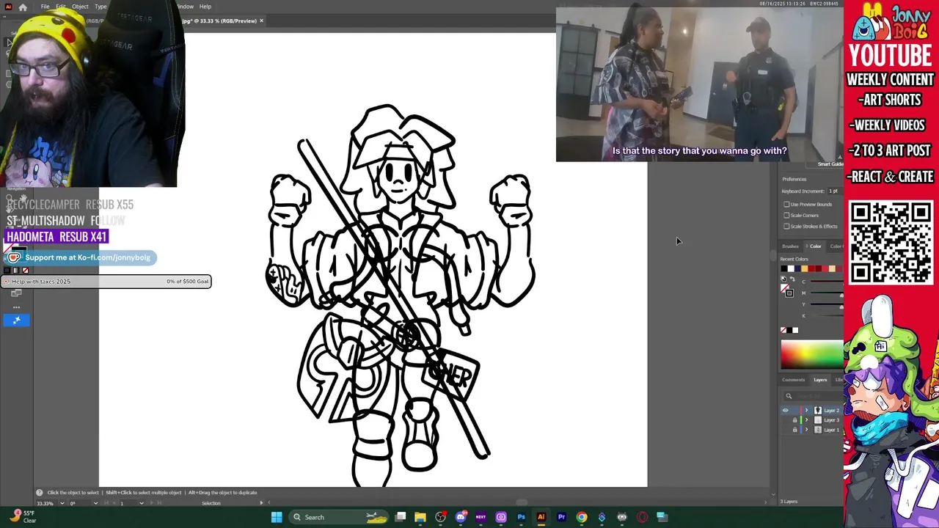Image resolution: width=939 pixels, height=528 pixels.
Task: Switch to the Color panel tab
Action: (x=815, y=246)
